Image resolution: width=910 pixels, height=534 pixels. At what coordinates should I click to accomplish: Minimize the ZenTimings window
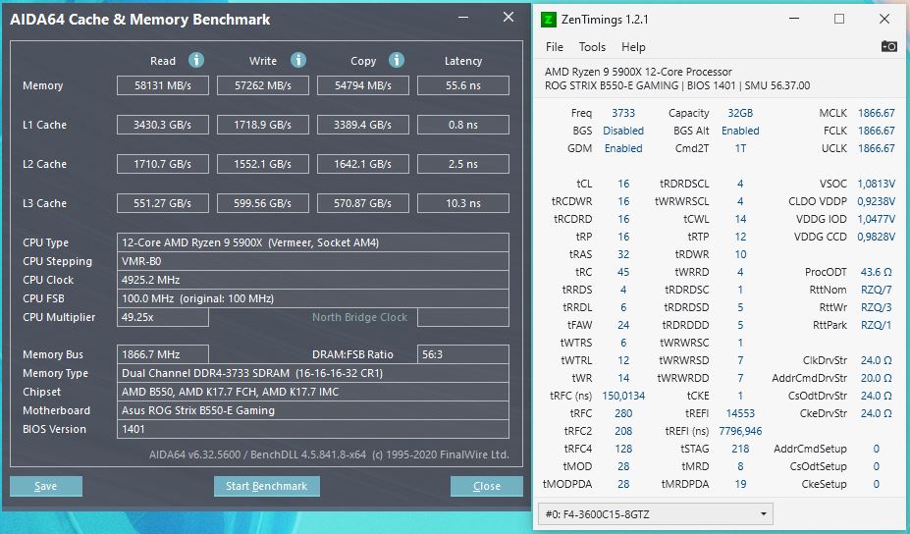click(794, 20)
